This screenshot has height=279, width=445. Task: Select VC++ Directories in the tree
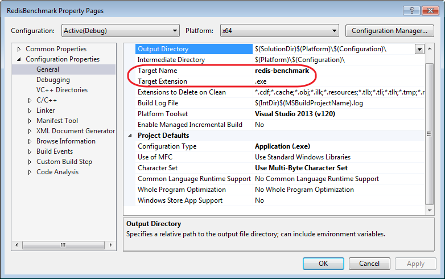tap(61, 90)
